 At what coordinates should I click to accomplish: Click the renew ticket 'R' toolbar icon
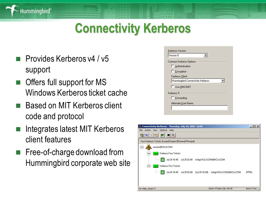click(x=146, y=135)
